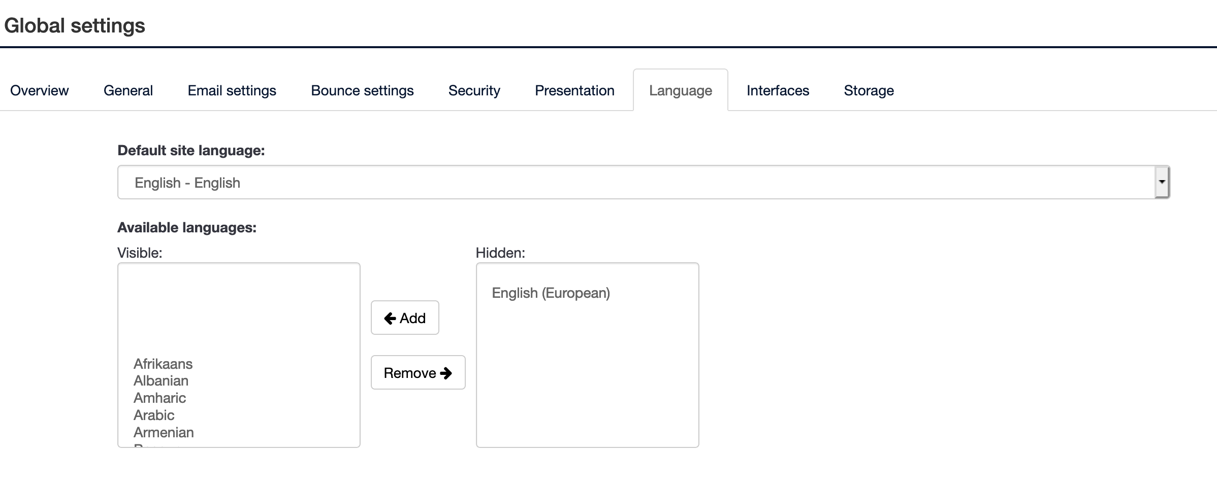Click the active Language tab

(681, 90)
